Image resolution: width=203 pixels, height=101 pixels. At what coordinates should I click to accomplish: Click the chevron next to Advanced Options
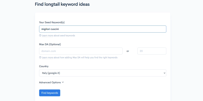click(x=63, y=82)
